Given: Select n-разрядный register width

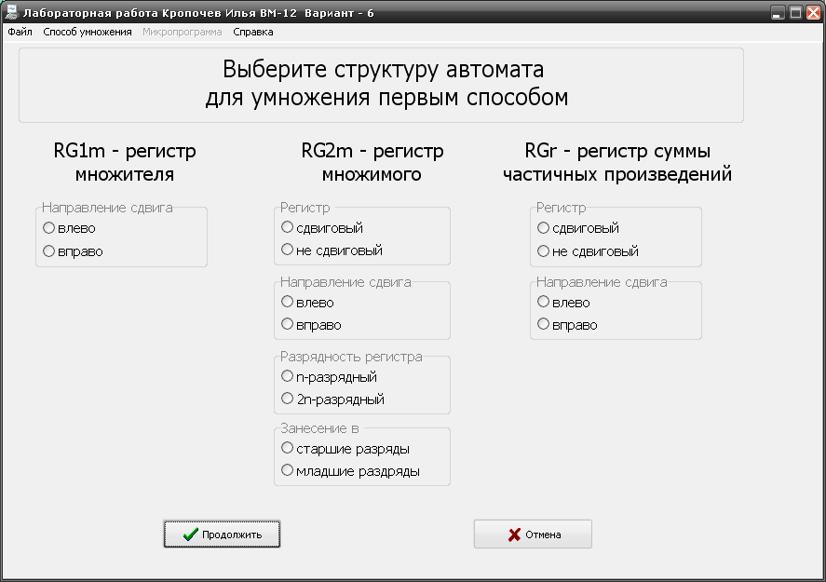Looking at the screenshot, I should point(330,376).
